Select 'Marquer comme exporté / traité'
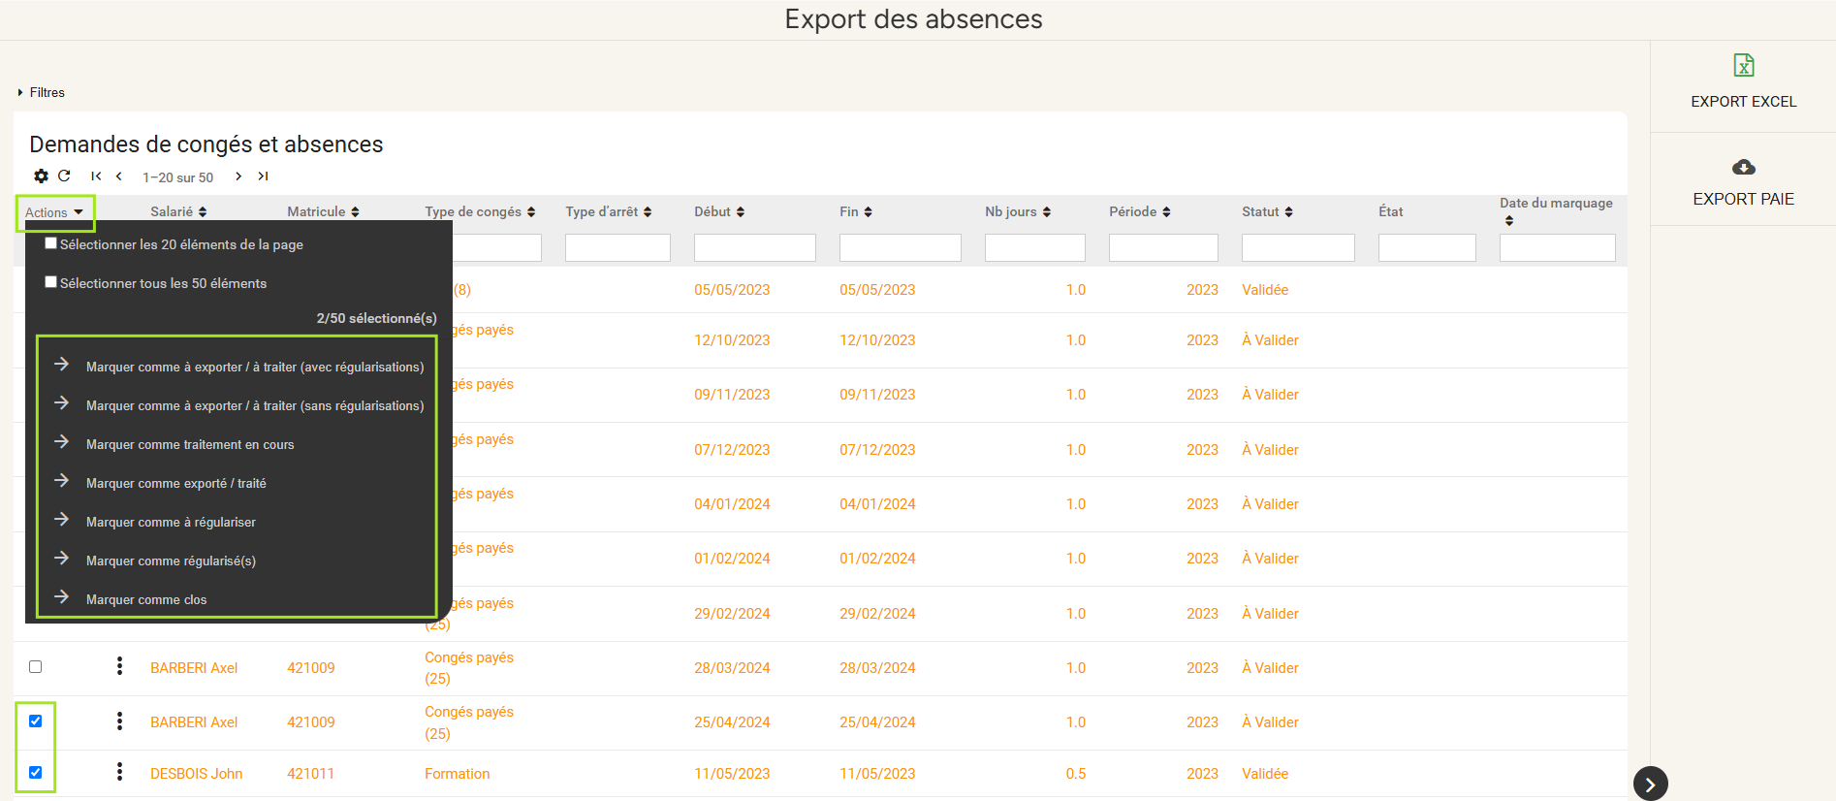The width and height of the screenshot is (1836, 801). tap(175, 483)
